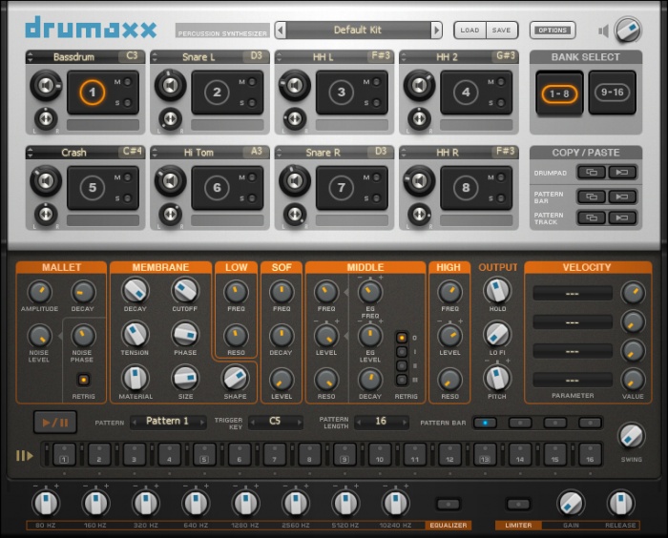Switch to bank 9-16
This screenshot has height=538, width=668.
coord(613,93)
